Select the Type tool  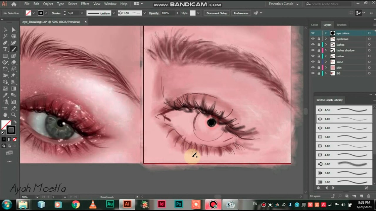pos(5,49)
